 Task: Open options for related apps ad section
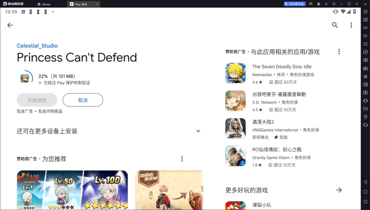(x=339, y=52)
